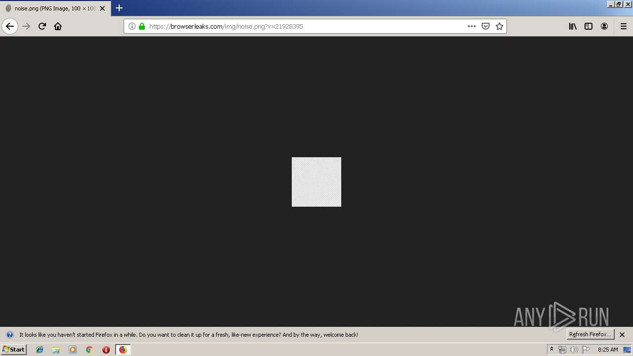Viewport: 633px width, 356px height.
Task: Launch Chrome from taskbar
Action: pyautogui.click(x=90, y=350)
